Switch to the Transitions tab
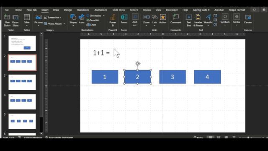The height and width of the screenshot is (151, 268). pos(83,10)
